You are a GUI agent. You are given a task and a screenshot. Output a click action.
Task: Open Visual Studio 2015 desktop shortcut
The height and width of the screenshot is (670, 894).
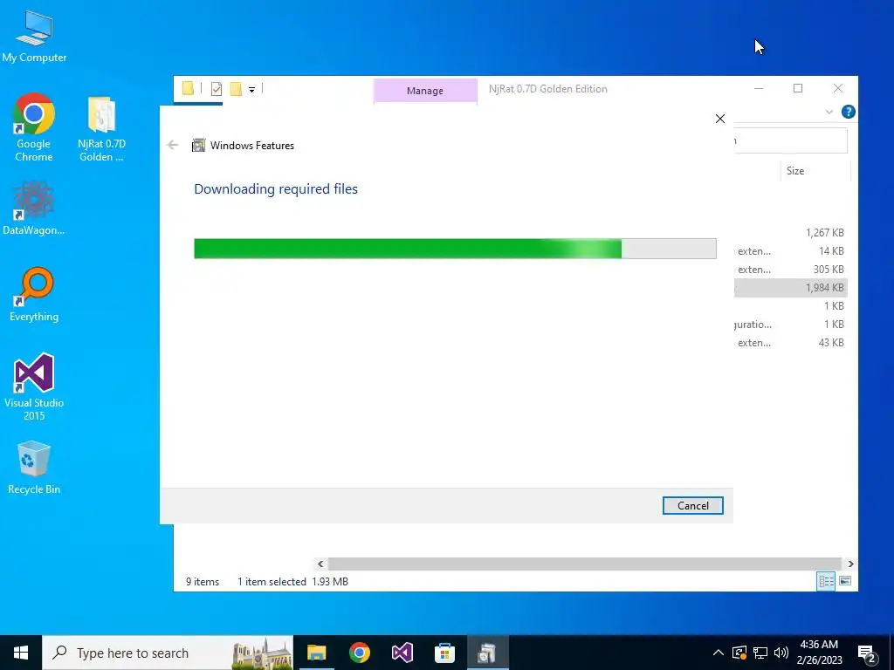[34, 387]
